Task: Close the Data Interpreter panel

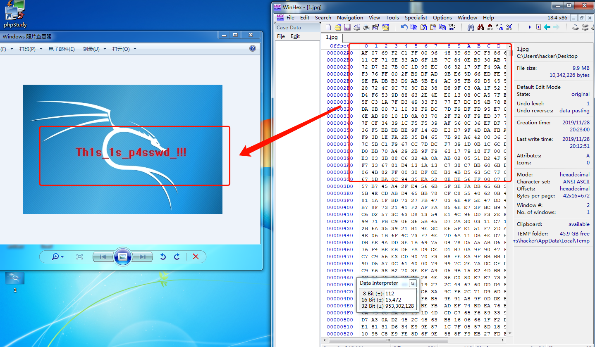Action: pos(412,283)
